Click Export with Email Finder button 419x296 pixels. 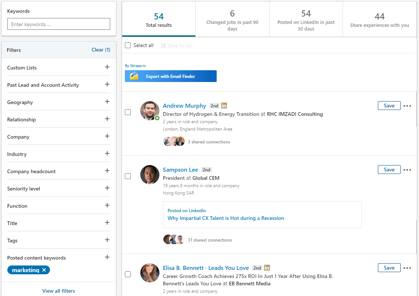point(170,76)
